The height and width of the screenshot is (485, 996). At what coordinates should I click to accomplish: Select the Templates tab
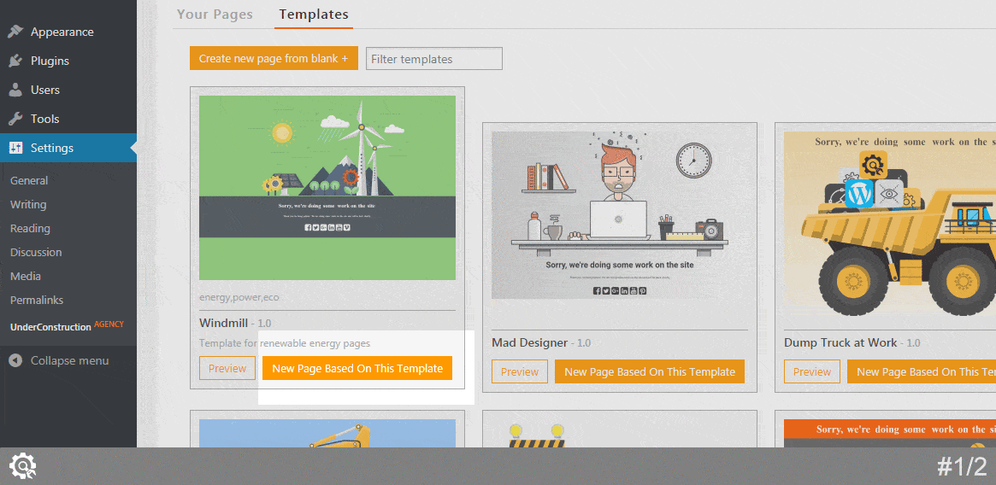tap(314, 15)
